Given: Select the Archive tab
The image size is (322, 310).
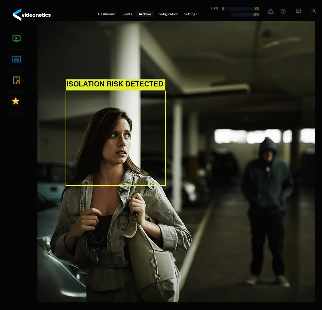Looking at the screenshot, I should (145, 14).
